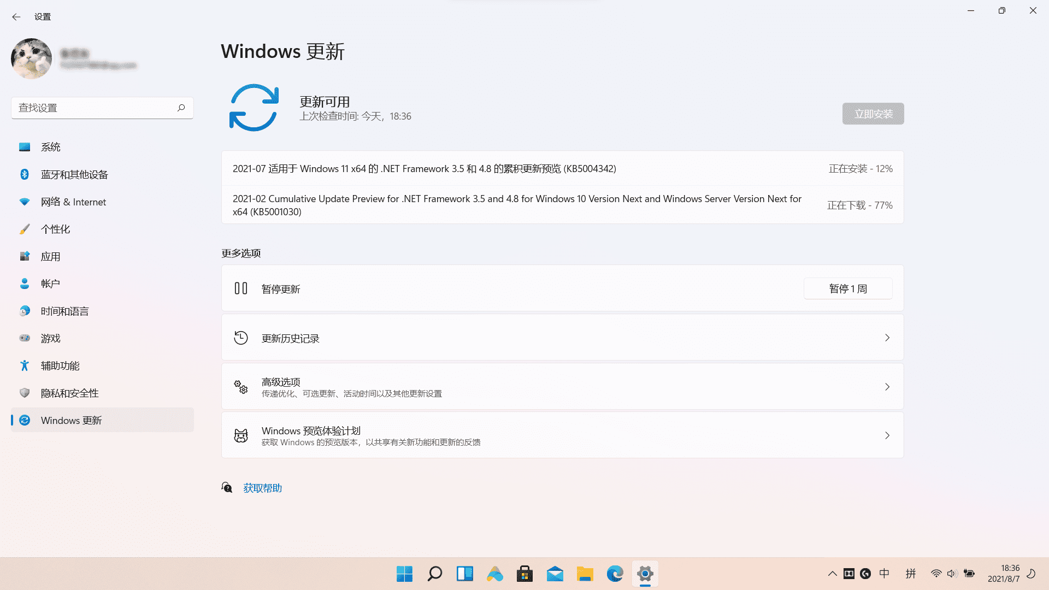
Task: Click the 暂停 1 周 button
Action: point(848,288)
